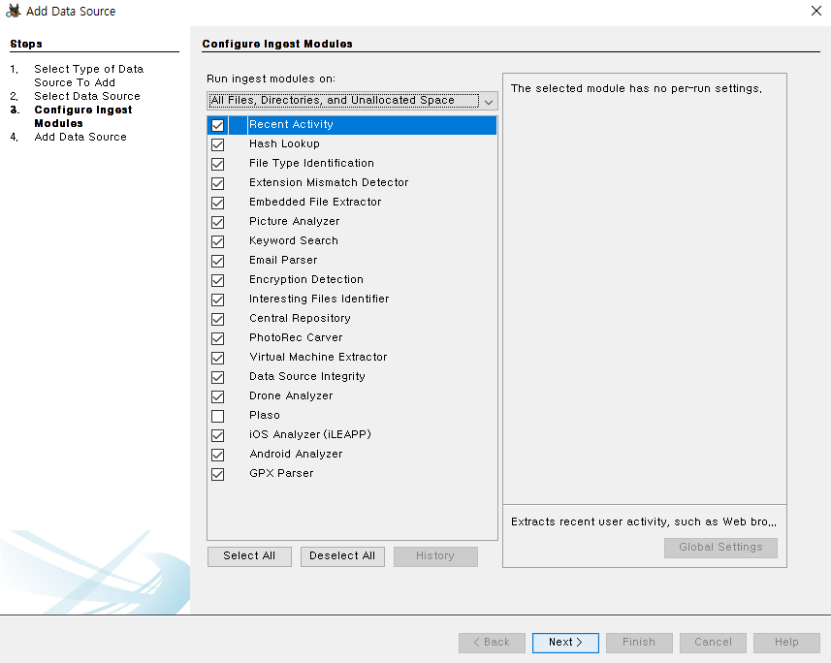This screenshot has width=831, height=663.
Task: Select Embedded File Extractor module name
Action: coord(315,202)
